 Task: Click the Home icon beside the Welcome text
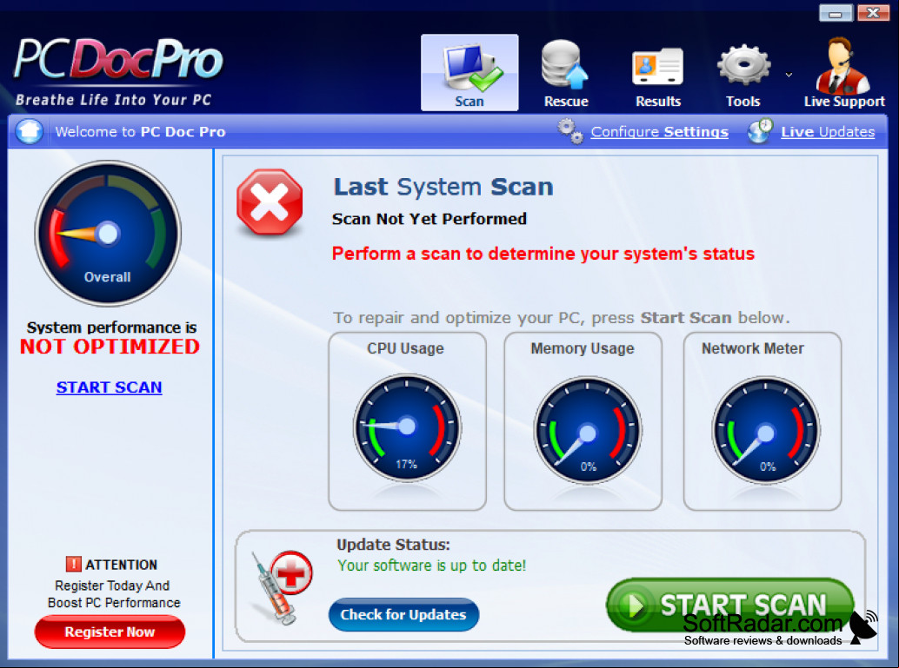[x=30, y=132]
